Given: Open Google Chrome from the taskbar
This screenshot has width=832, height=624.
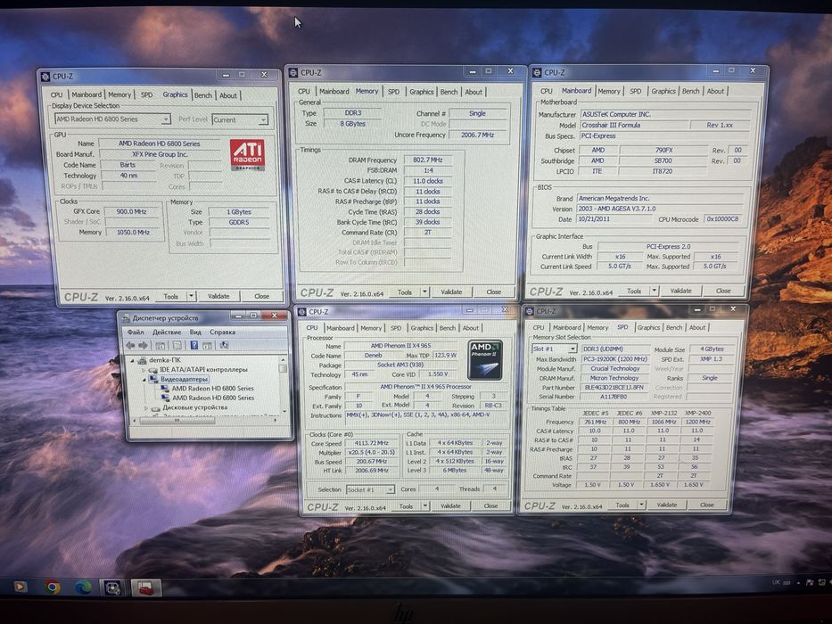Looking at the screenshot, I should point(52,587).
